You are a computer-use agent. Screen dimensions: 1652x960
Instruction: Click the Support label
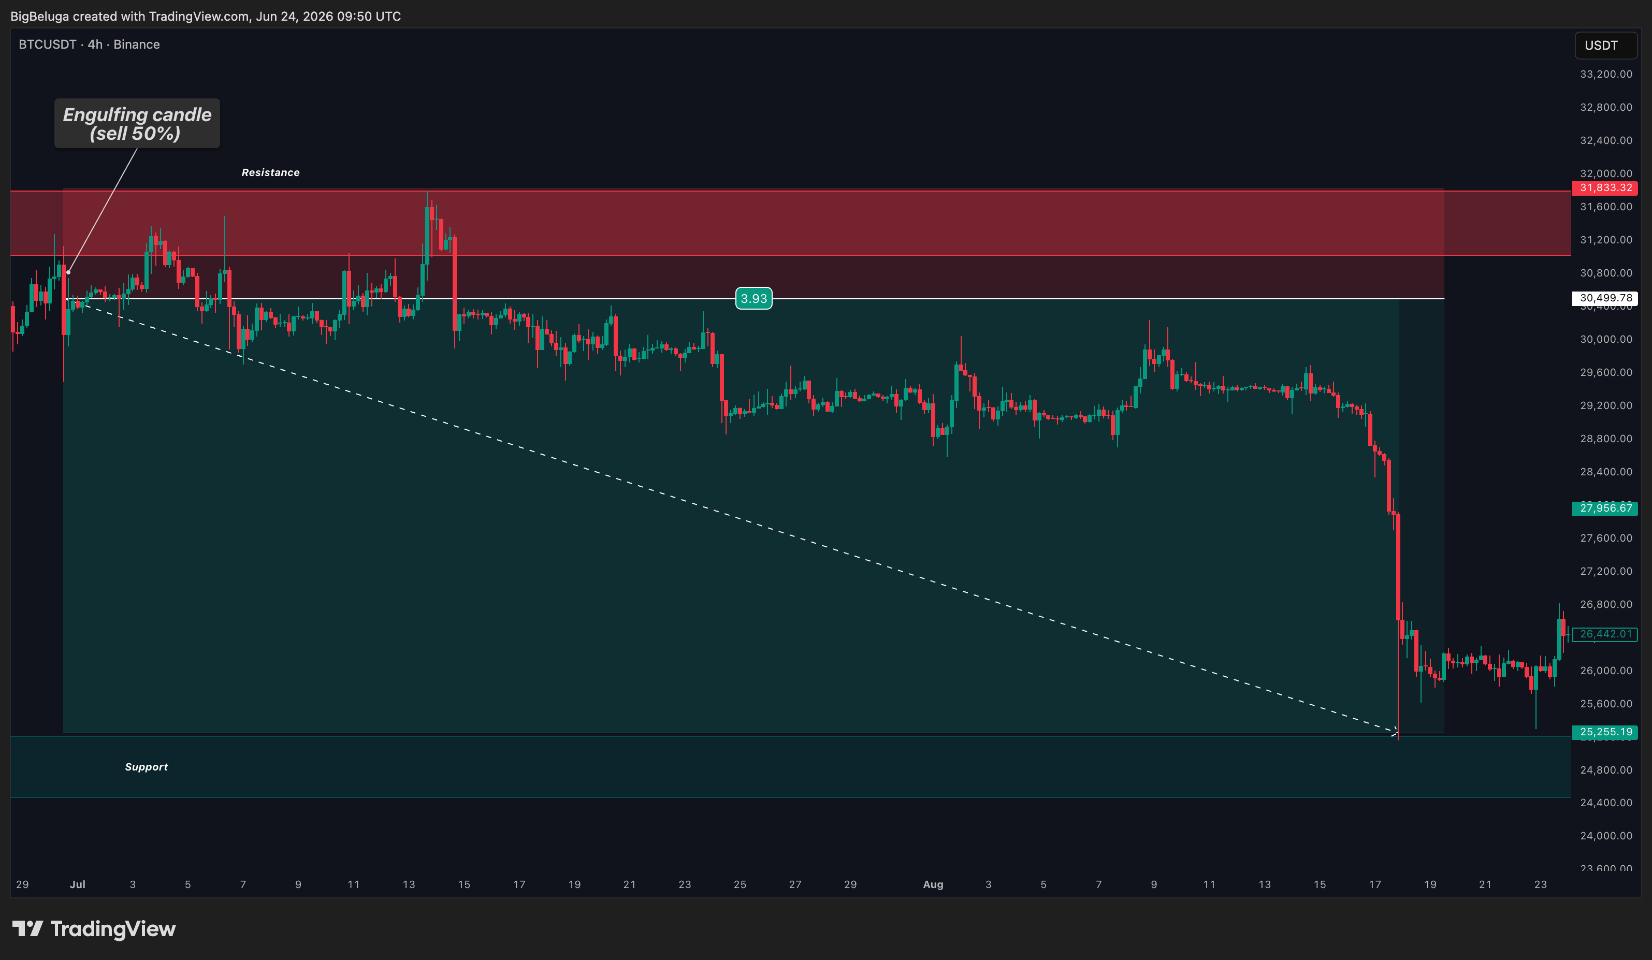pos(146,767)
